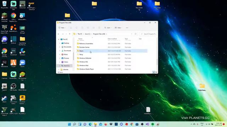227x127 pixels.
Task: Select Acer (C:) in the address breadcrumb
Action: pyautogui.click(x=88, y=34)
